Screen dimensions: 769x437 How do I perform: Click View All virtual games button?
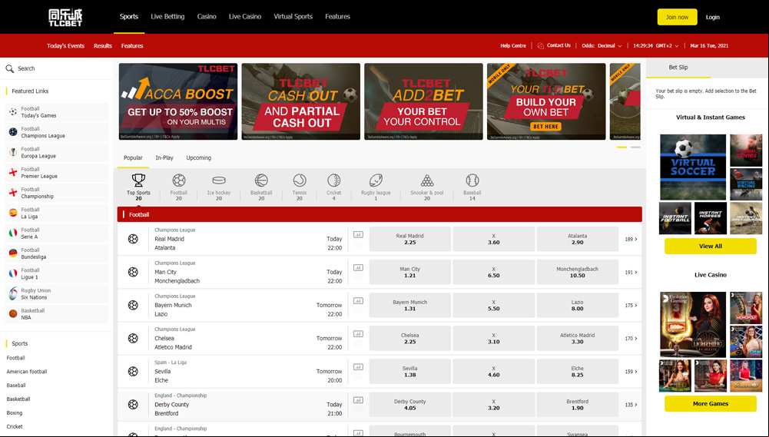click(x=710, y=247)
